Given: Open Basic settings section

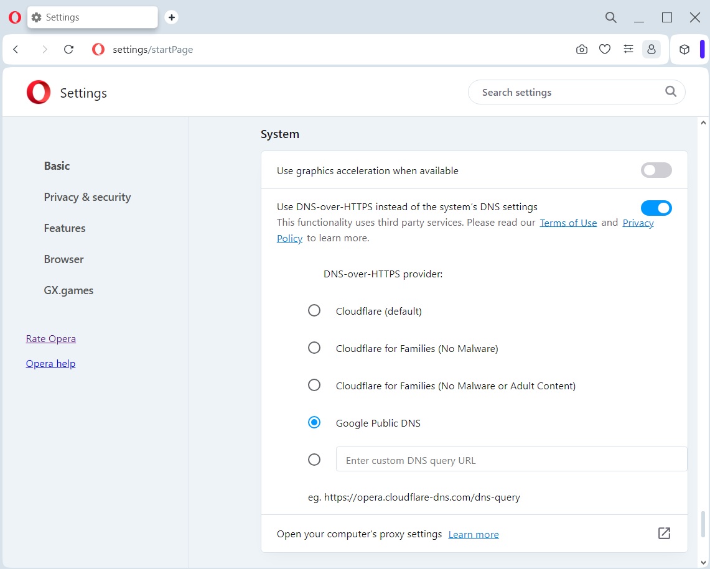Looking at the screenshot, I should coord(57,166).
